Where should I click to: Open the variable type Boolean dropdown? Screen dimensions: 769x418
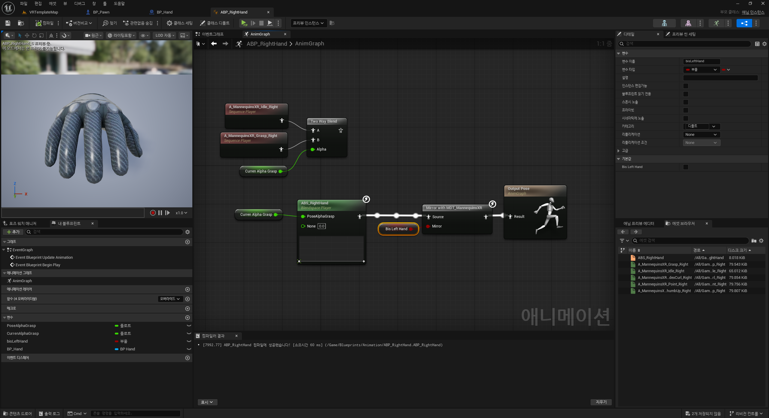click(701, 70)
